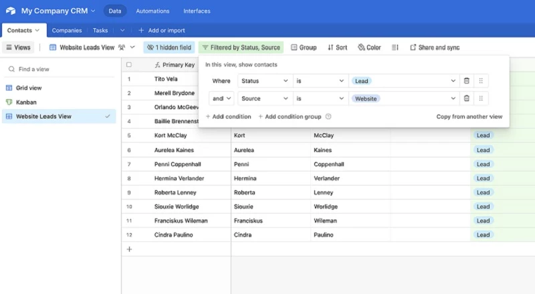Open the Companies table tab
535x294 pixels.
coord(67,30)
